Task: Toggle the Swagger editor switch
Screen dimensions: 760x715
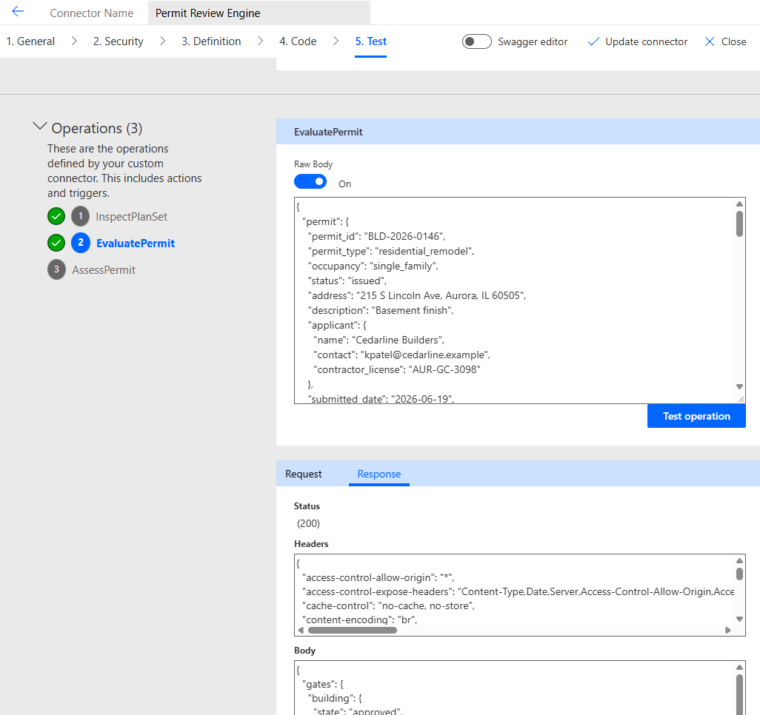Action: coord(476,41)
